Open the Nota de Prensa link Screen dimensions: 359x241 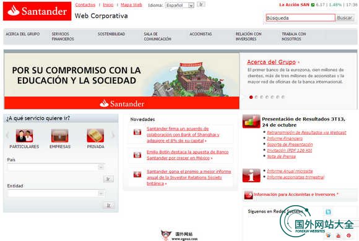(x=281, y=156)
